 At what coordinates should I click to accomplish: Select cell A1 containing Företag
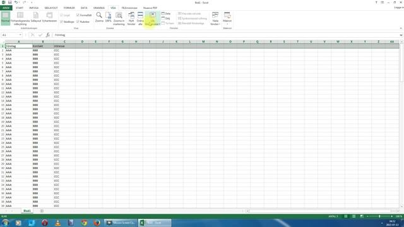pos(18,46)
